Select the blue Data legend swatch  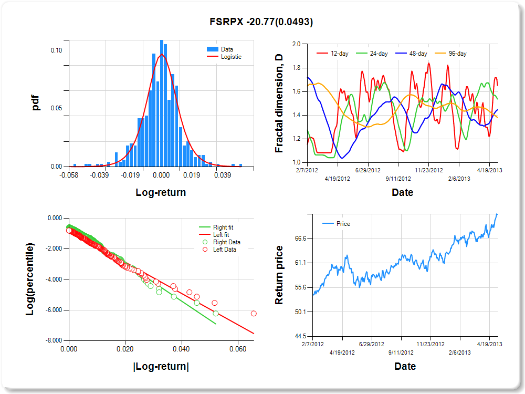click(212, 49)
